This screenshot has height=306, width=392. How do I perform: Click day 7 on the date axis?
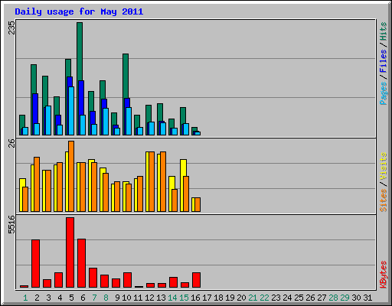pyautogui.click(x=94, y=298)
